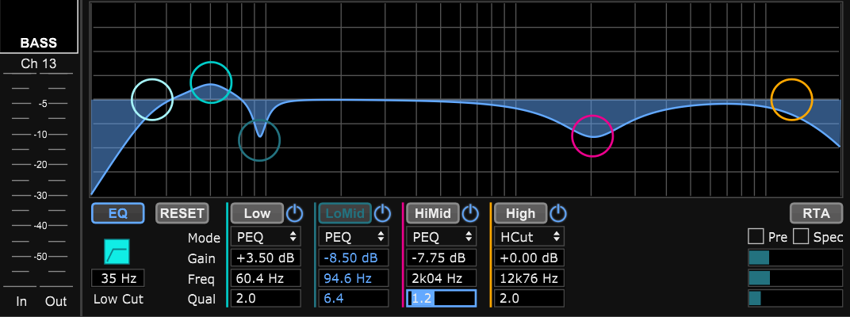Click the Mode row label

(204, 238)
